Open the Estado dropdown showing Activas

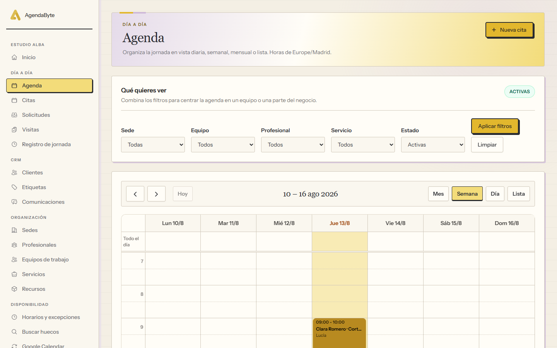pos(433,145)
